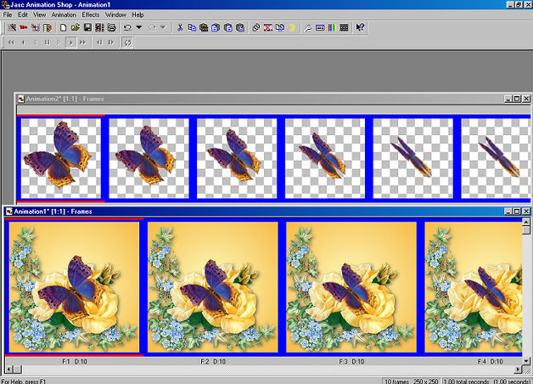Select frame F:4 in Animation1
The height and width of the screenshot is (384, 533).
[x=474, y=287]
